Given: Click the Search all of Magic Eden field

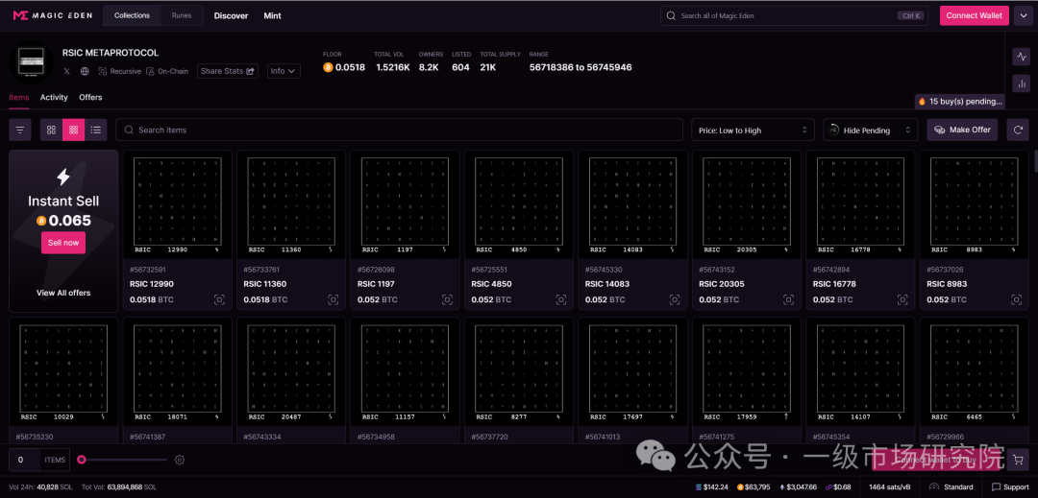Looking at the screenshot, I should coord(795,15).
